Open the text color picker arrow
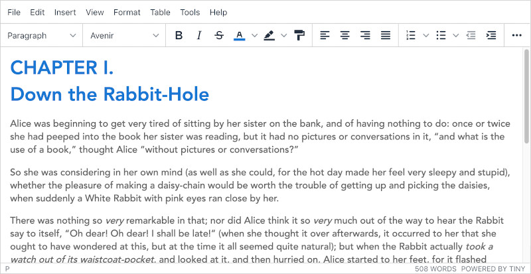The height and width of the screenshot is (274, 531). pyautogui.click(x=255, y=35)
